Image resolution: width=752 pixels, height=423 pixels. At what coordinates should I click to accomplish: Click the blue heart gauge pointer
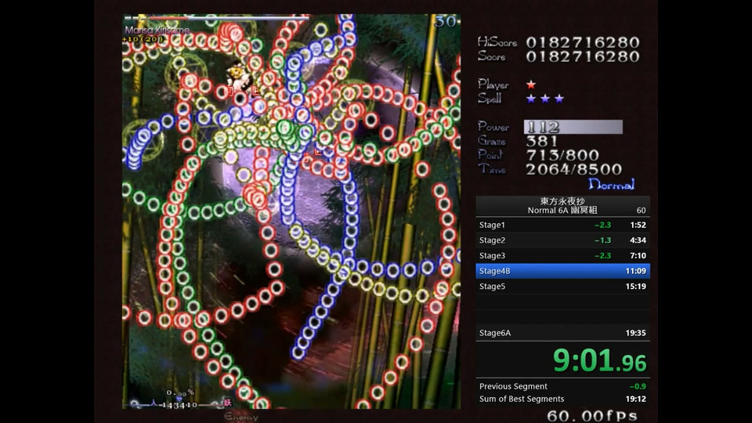(179, 399)
